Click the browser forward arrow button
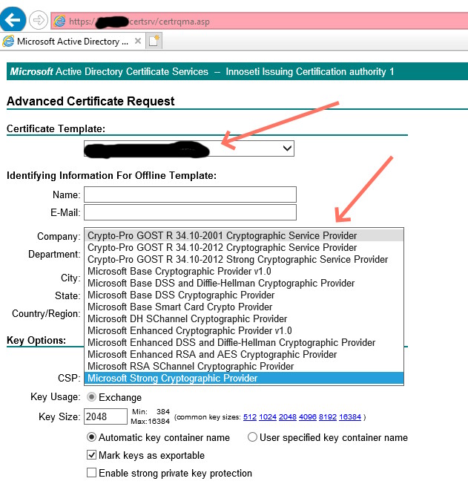 tap(39, 21)
